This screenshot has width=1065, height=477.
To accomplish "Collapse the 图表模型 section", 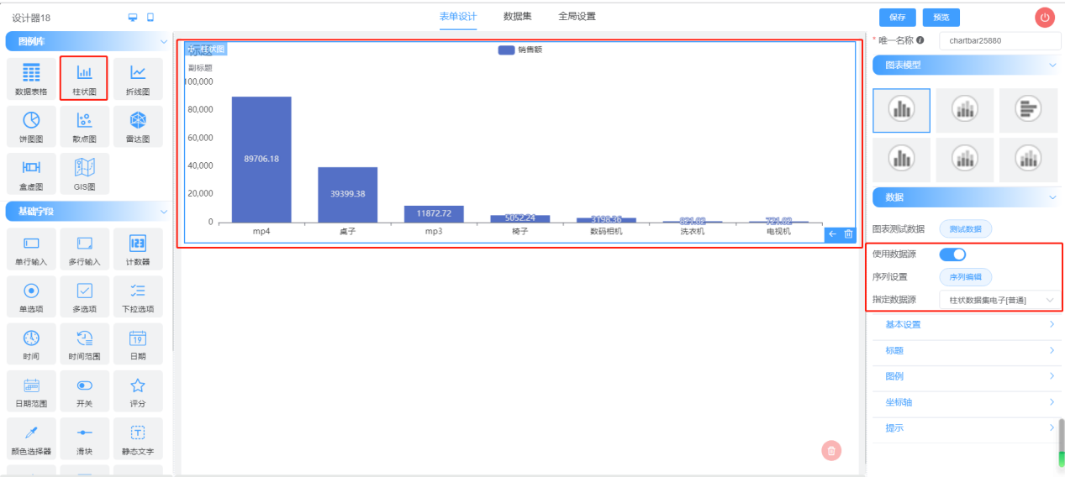I will [1052, 65].
